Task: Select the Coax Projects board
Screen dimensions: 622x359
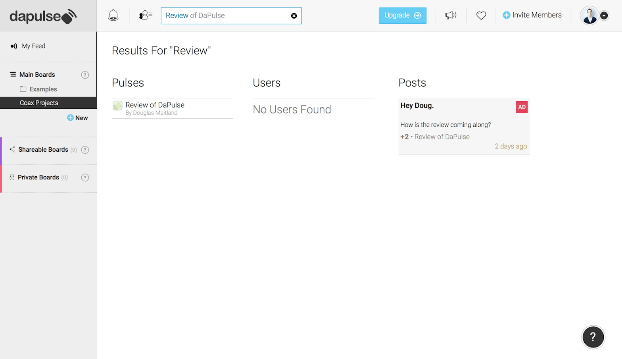Action: pos(39,103)
